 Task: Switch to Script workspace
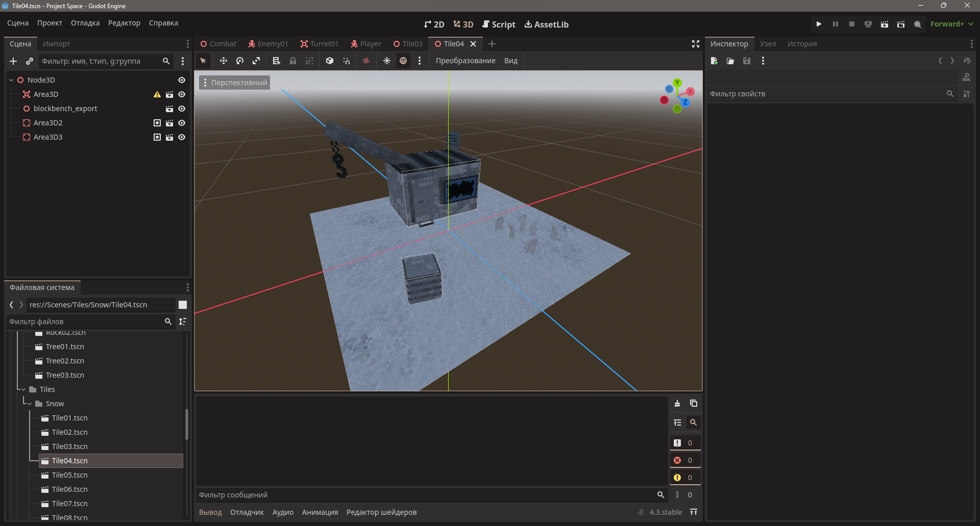tap(499, 24)
